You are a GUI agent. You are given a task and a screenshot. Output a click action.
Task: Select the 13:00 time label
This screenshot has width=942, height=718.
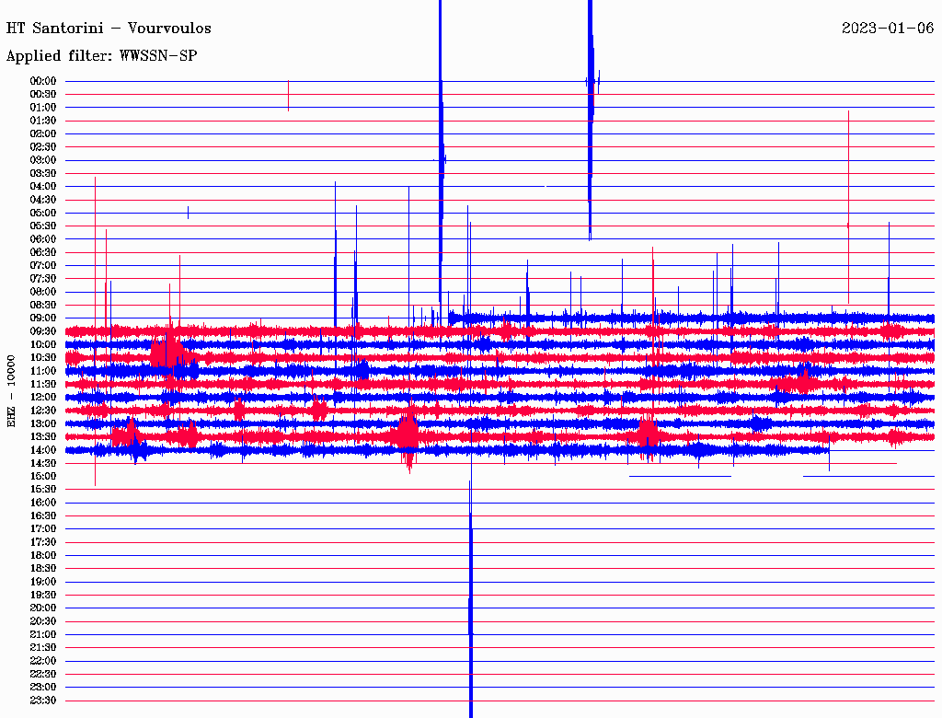tap(42, 424)
